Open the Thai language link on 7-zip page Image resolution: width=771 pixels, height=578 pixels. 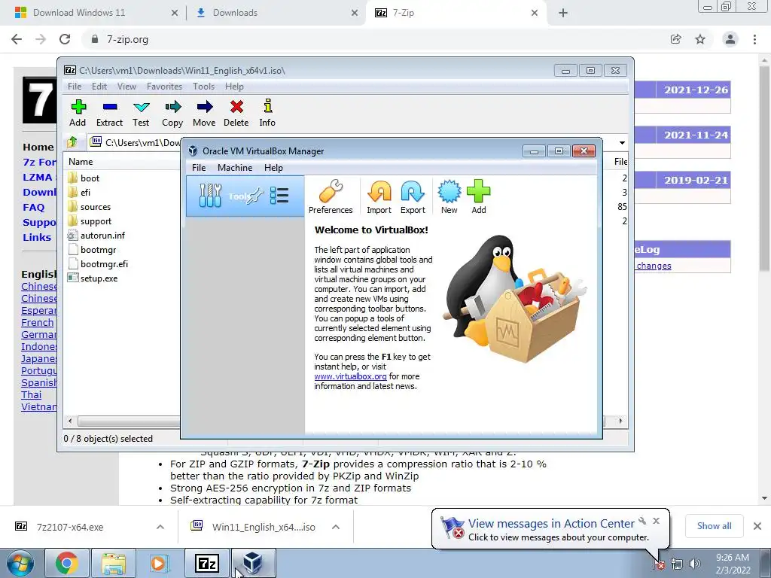pyautogui.click(x=32, y=394)
